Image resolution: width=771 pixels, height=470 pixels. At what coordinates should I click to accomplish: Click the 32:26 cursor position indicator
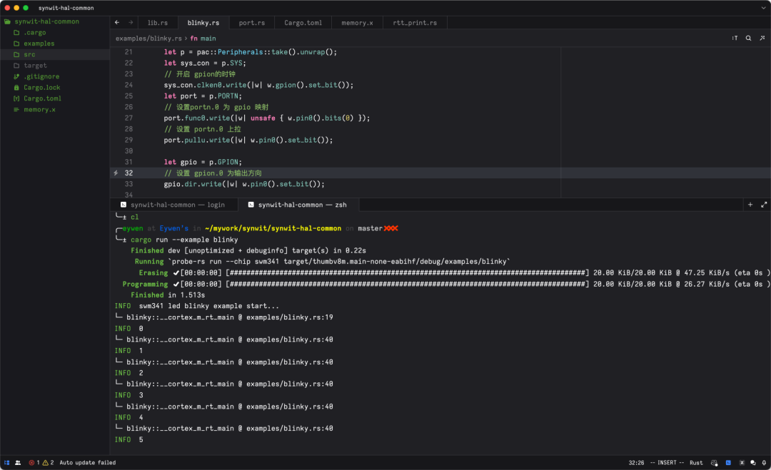[x=638, y=462]
